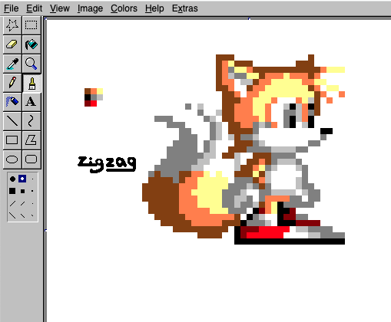
Task: Click the bright red square painted on canvas
Action: pyautogui.click(x=94, y=103)
